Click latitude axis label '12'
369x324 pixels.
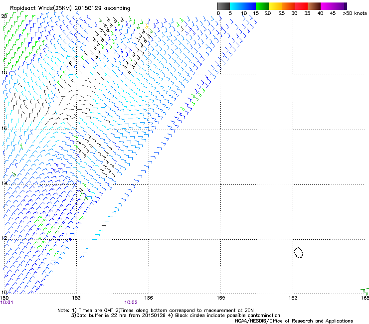click(4, 238)
